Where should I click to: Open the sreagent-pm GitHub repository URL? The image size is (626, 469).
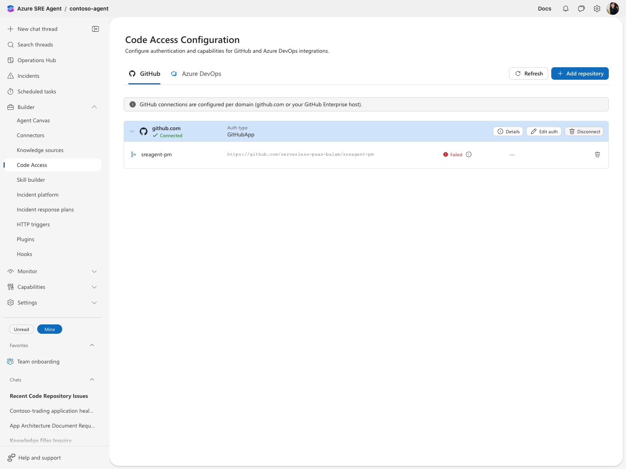(300, 154)
